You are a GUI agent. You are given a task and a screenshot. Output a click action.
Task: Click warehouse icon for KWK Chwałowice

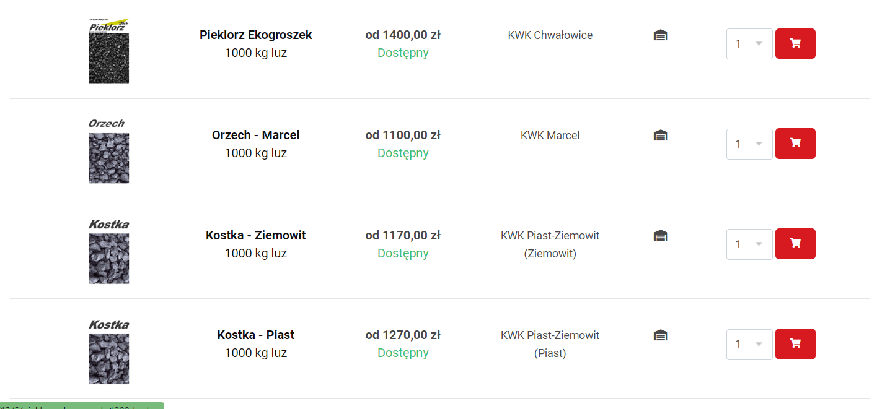pos(661,36)
